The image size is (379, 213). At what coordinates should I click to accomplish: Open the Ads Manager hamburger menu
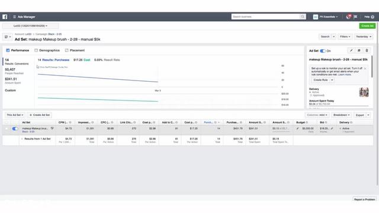pyautogui.click(x=14, y=17)
